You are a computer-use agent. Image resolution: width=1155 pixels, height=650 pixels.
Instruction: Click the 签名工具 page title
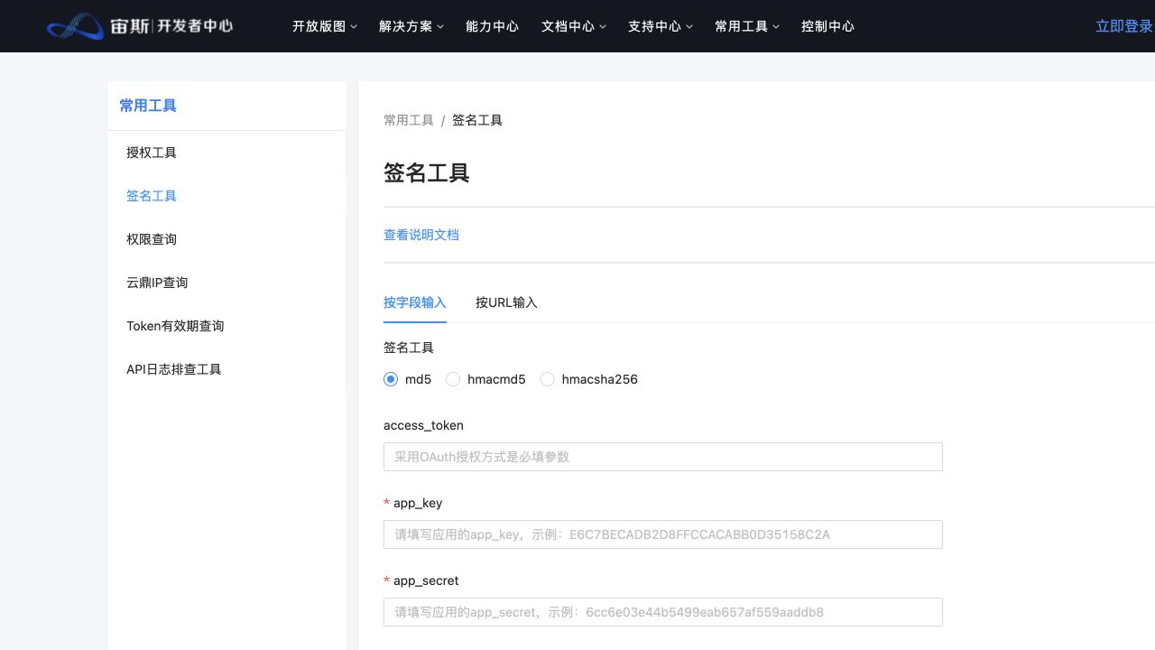click(x=427, y=172)
